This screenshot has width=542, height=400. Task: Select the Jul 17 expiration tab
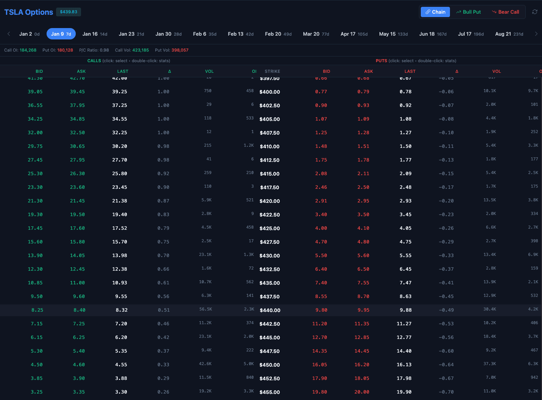coord(471,34)
